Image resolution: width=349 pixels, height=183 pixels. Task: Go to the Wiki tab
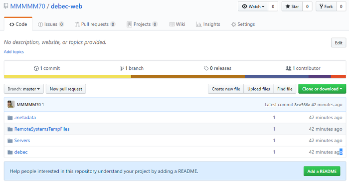coord(177,24)
